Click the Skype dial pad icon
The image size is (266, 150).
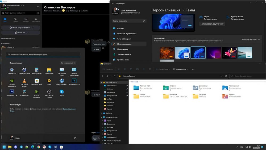[x=38, y=13]
